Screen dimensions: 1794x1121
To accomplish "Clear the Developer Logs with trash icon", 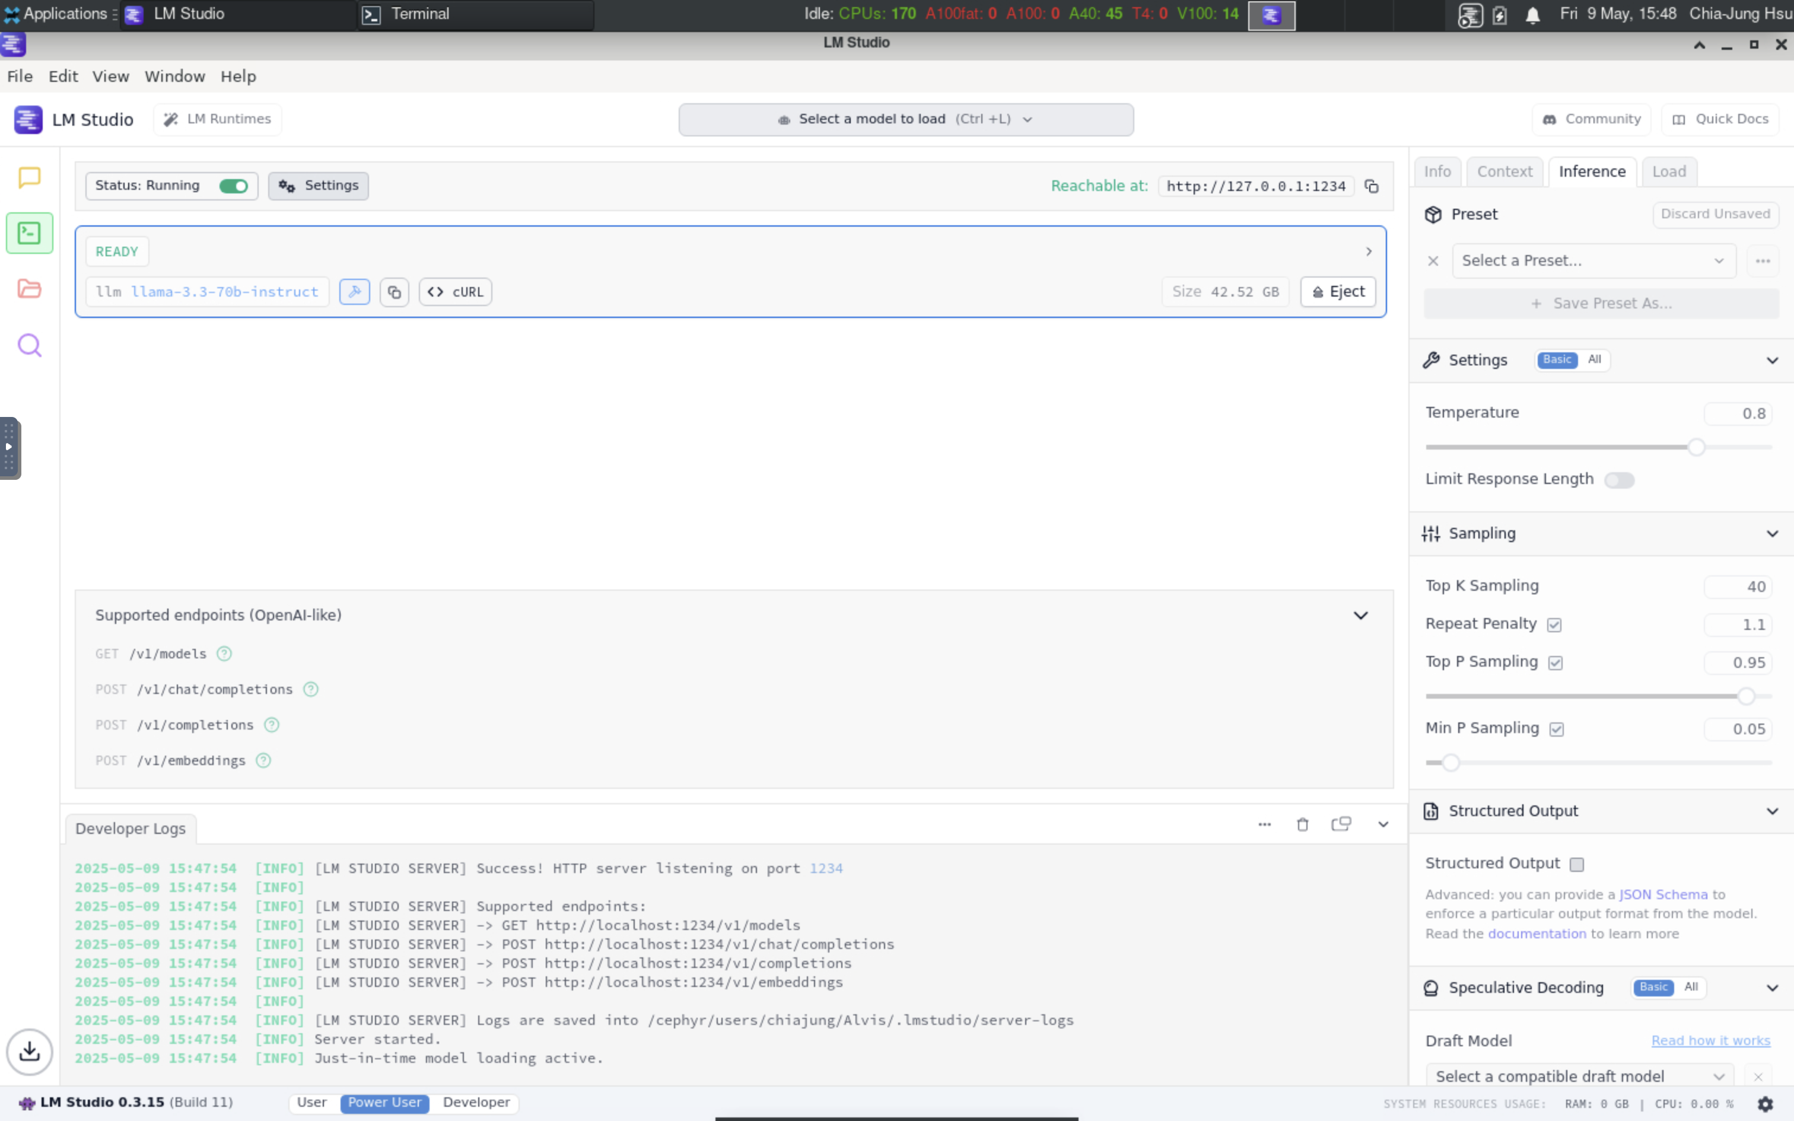I will pyautogui.click(x=1303, y=824).
